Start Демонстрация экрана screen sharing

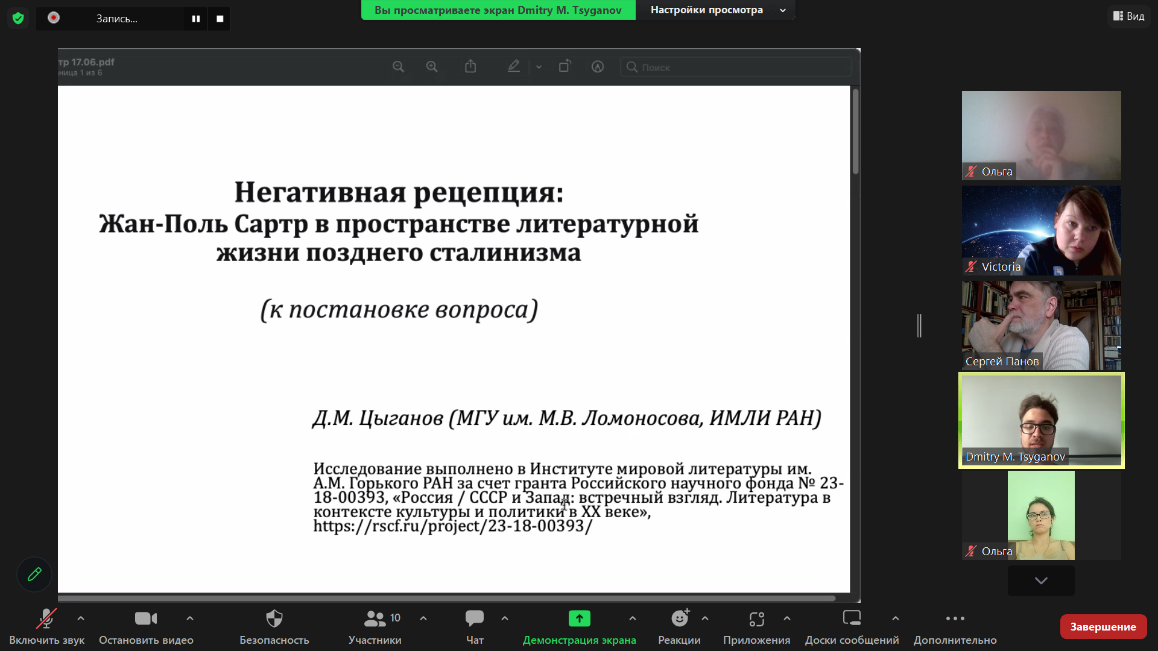click(x=579, y=627)
